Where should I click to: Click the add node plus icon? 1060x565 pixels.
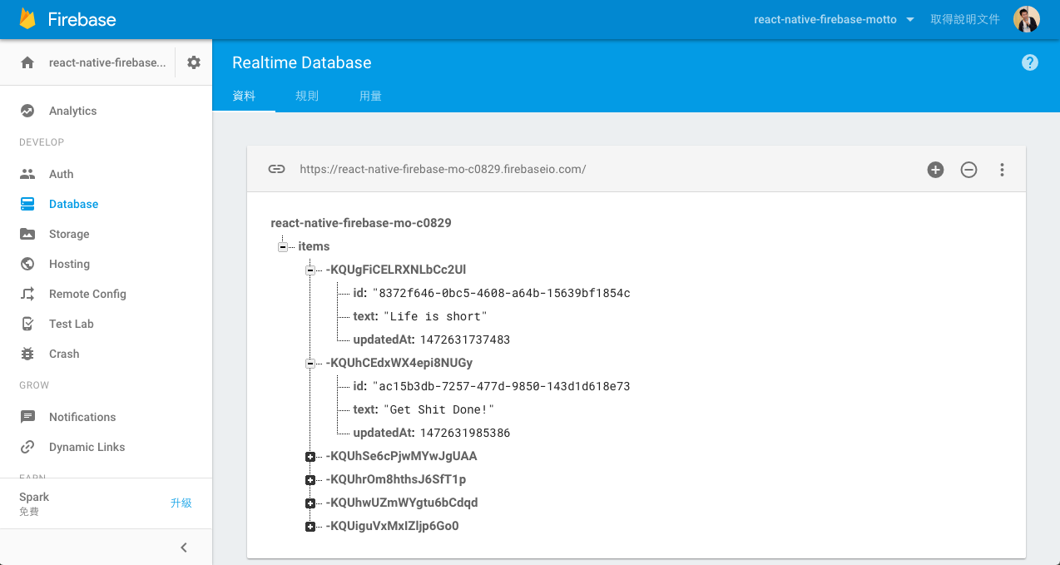pos(935,170)
